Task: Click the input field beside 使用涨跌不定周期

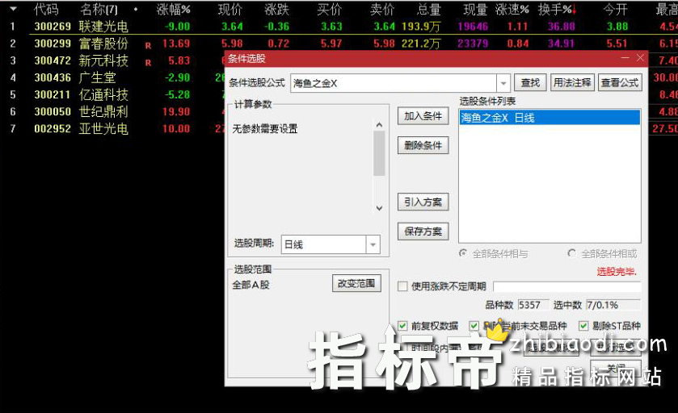Action: click(566, 286)
